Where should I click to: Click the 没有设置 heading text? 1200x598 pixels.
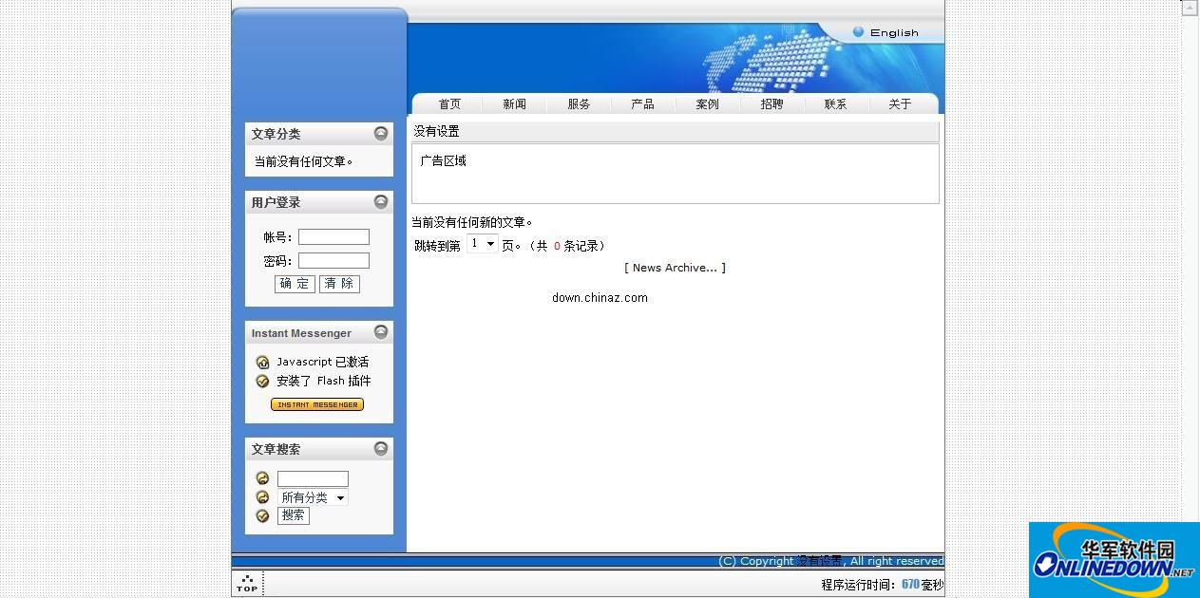436,131
